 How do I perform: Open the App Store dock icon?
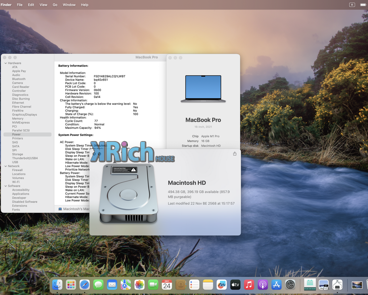pos(276,285)
